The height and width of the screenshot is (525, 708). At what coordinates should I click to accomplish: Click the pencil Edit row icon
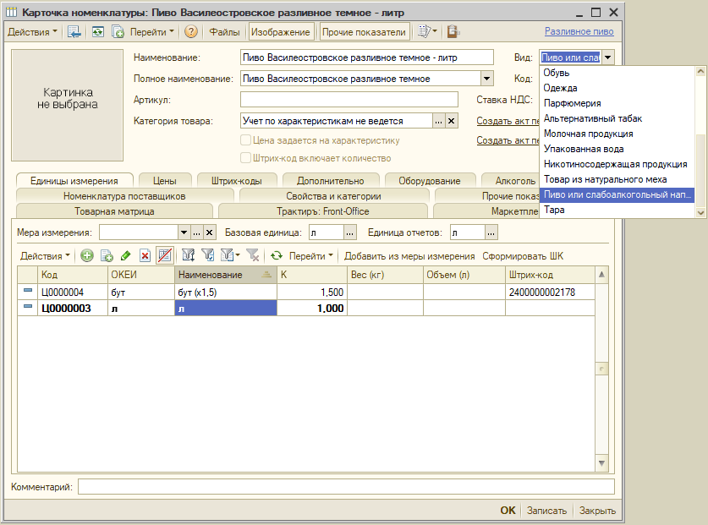coord(126,255)
